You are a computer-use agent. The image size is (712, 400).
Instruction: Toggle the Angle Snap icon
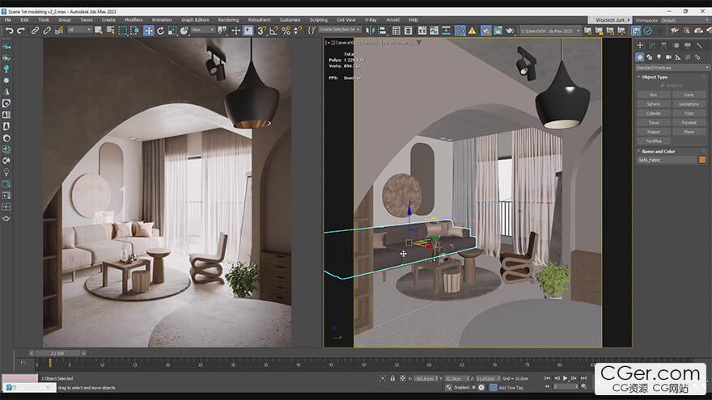[x=273, y=31]
